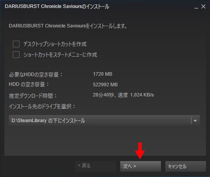This screenshot has height=177, width=210.
Task: Expand the install drive dropdown arrow
Action: pos(195,121)
